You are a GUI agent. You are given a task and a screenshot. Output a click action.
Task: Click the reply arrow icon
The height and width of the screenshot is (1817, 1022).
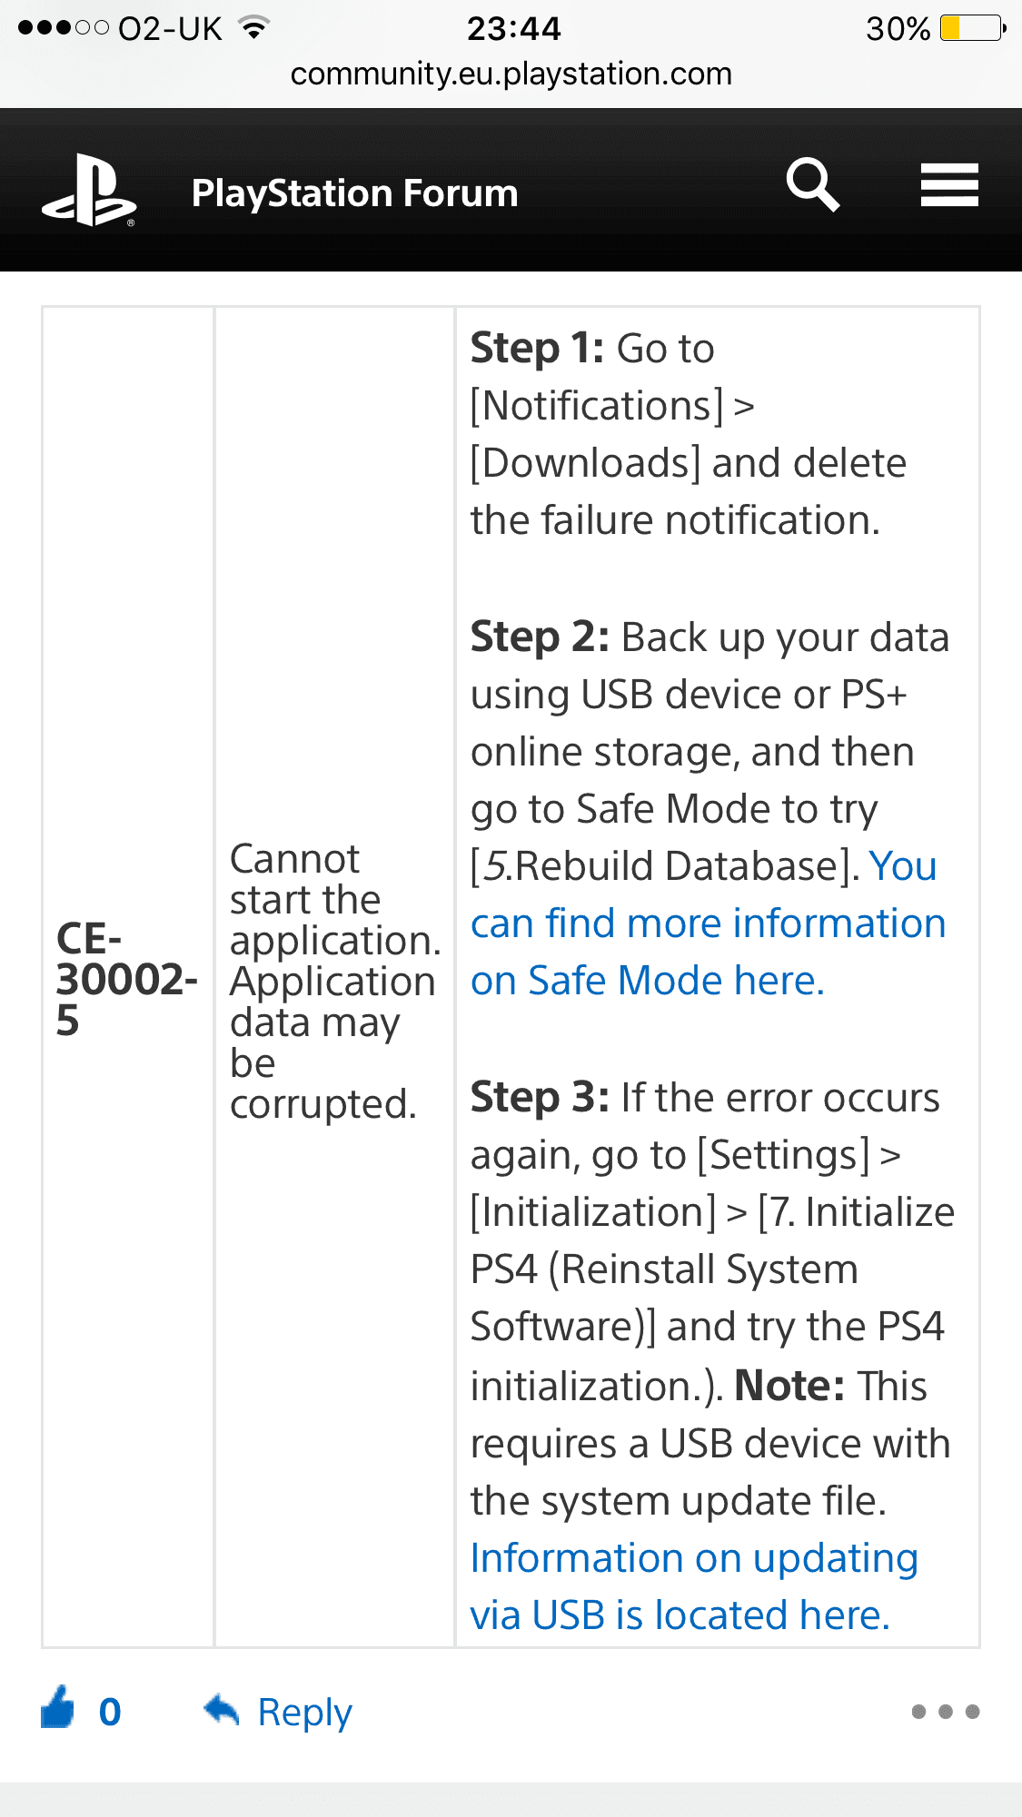(222, 1710)
